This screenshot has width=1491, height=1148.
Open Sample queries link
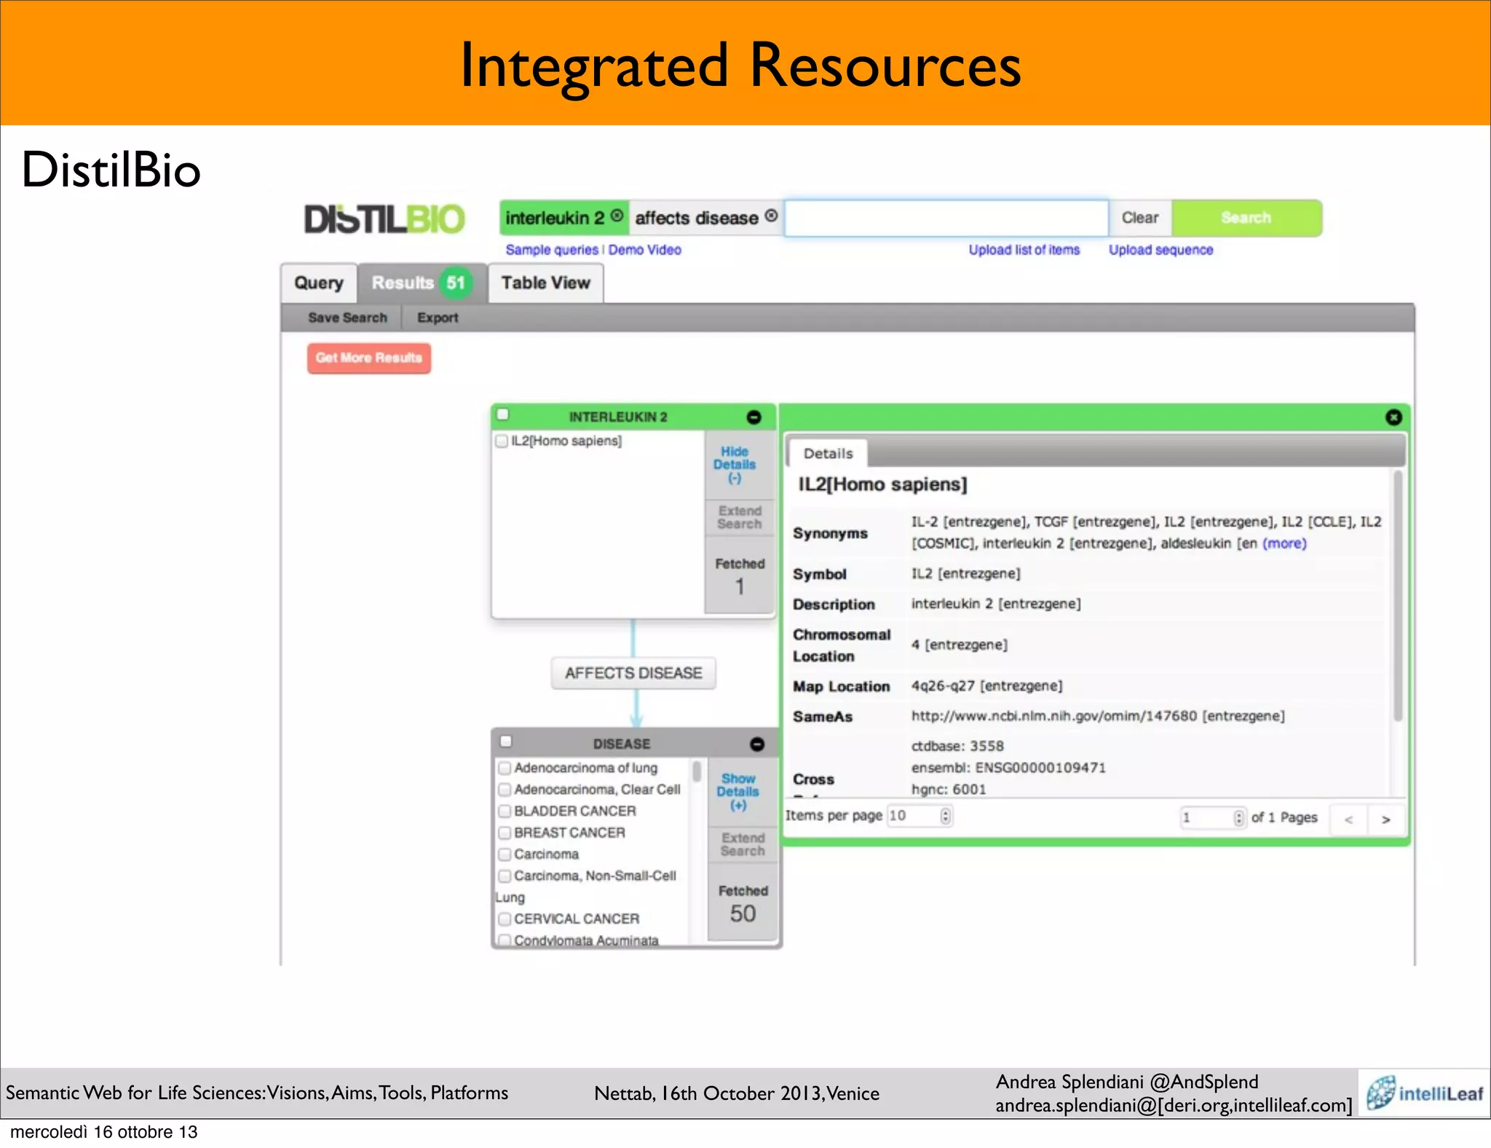coord(552,250)
